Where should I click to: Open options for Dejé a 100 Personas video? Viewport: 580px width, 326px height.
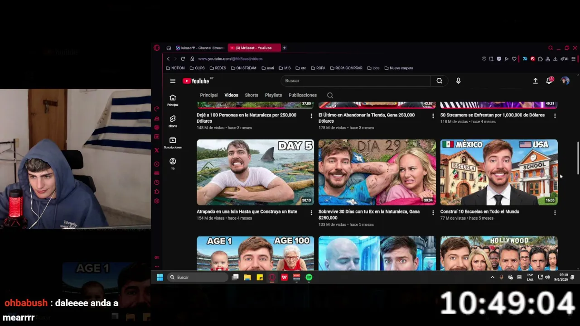coord(311,116)
